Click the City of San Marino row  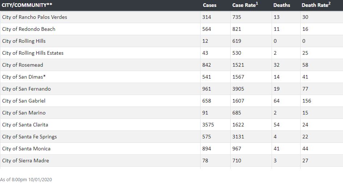pos(171,113)
